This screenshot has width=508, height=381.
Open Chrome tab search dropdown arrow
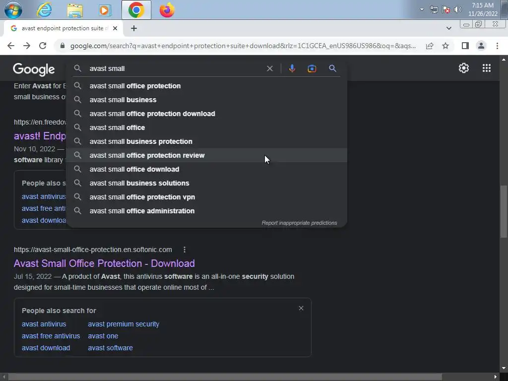tap(448, 28)
